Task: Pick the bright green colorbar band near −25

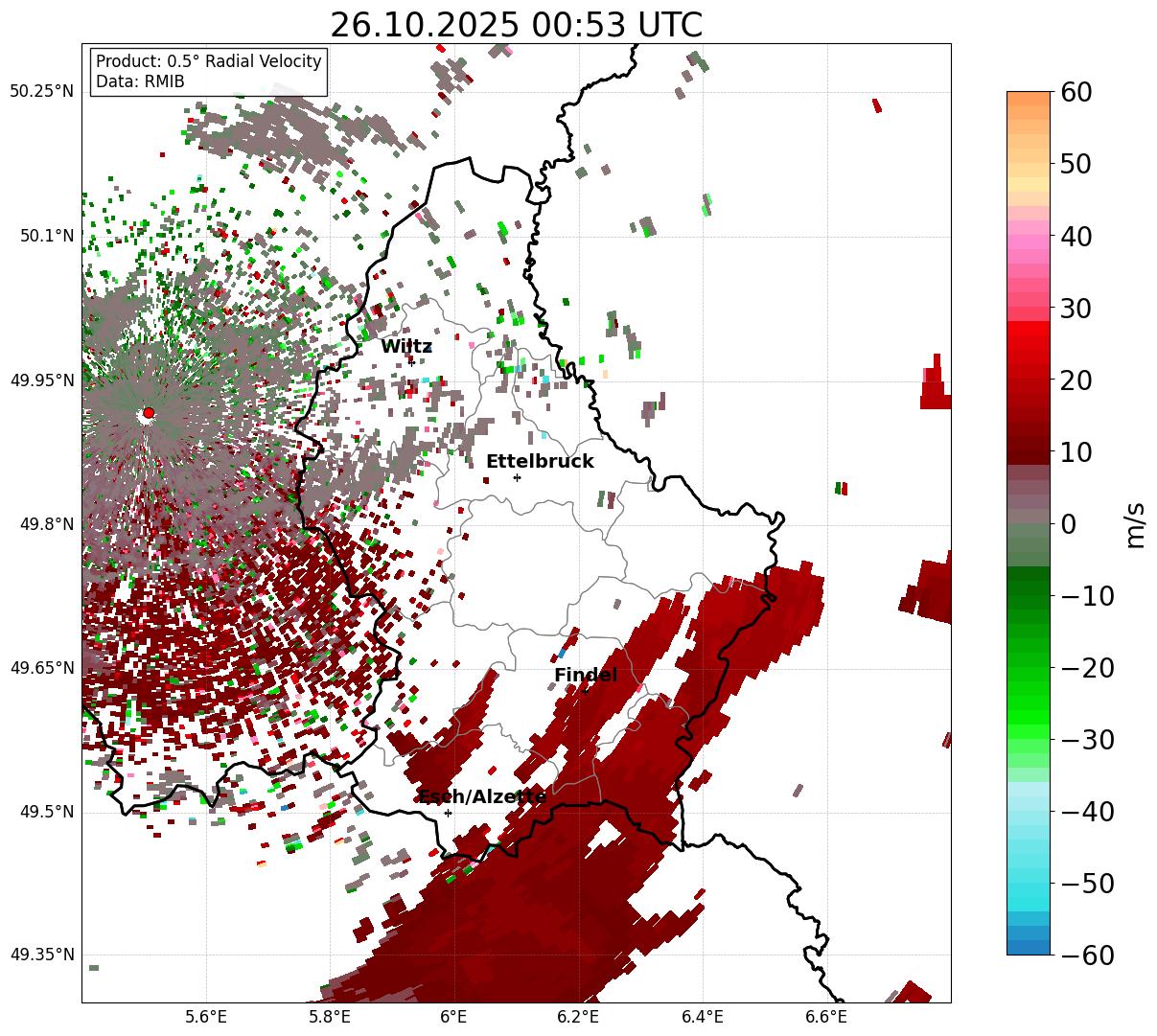Action: point(1029,704)
